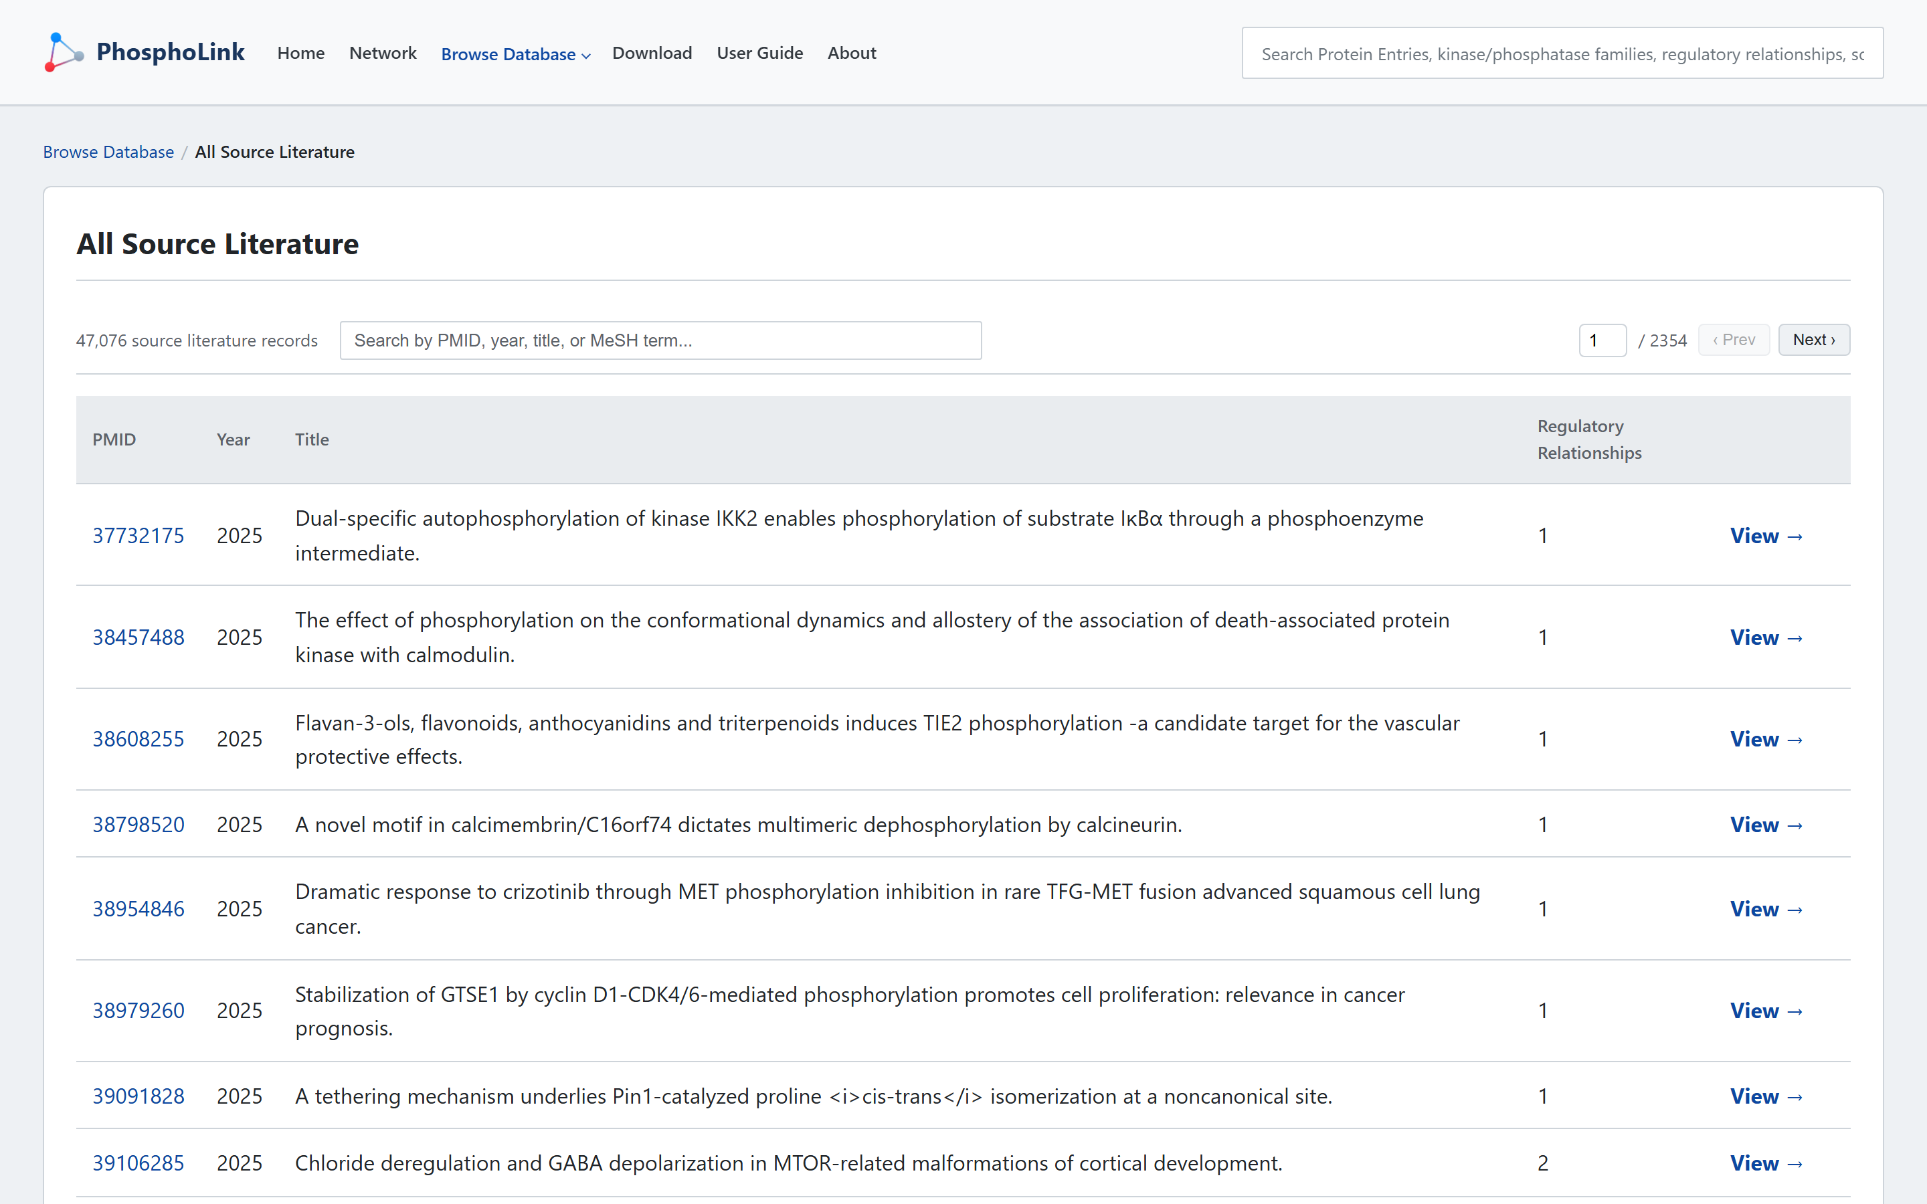Click the Next page button
1927x1204 pixels.
[x=1813, y=340]
